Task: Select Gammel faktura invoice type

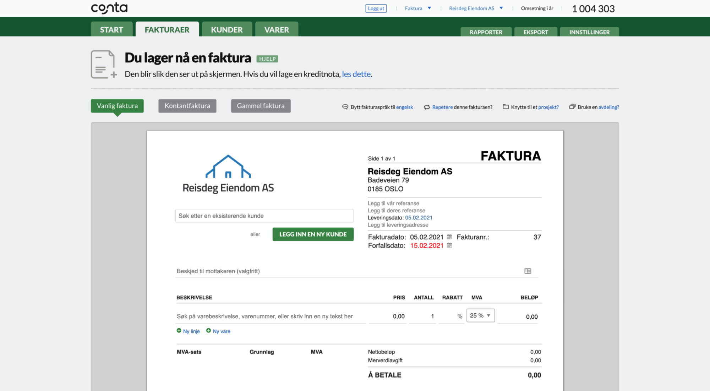Action: click(x=261, y=106)
